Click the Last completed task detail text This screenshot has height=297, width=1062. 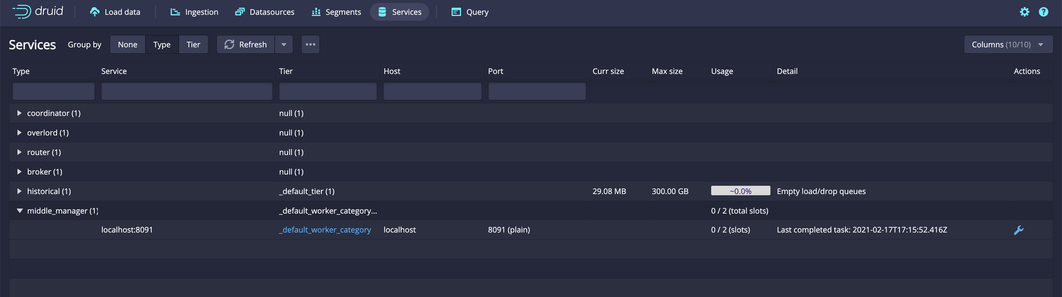click(862, 230)
